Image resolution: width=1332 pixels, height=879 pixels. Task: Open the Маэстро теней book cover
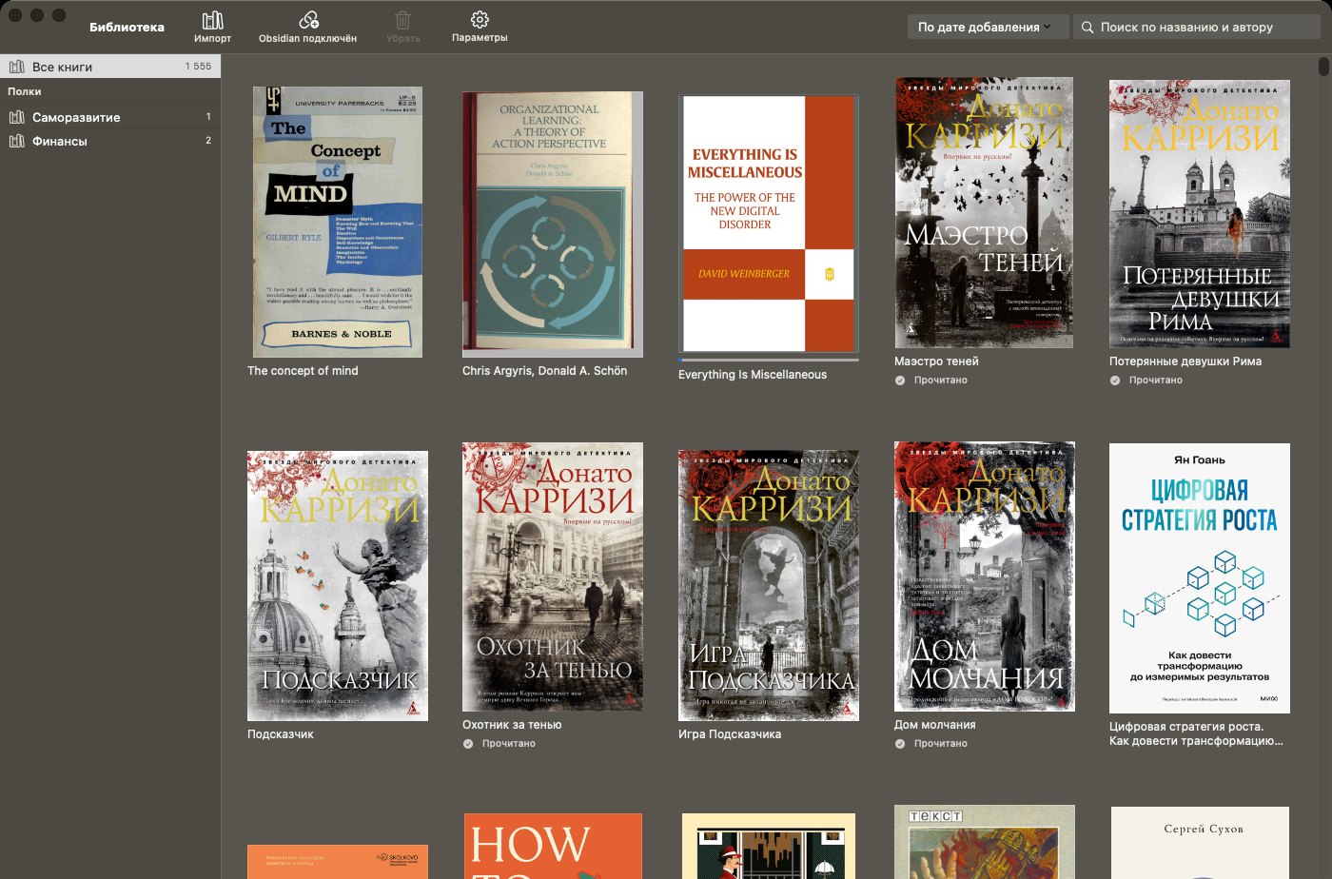(x=984, y=212)
